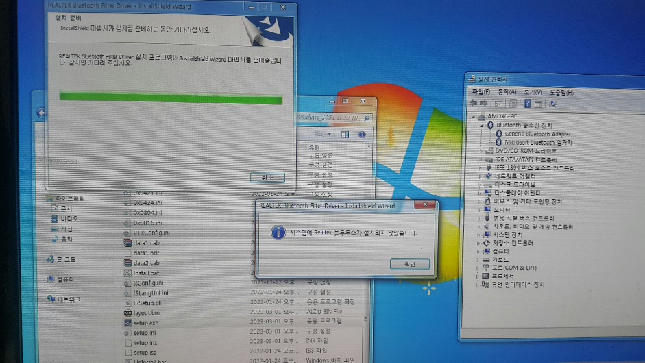Select 컴퓨터 in the Explorer sidebar
Image resolution: width=645 pixels, height=363 pixels.
click(x=61, y=279)
